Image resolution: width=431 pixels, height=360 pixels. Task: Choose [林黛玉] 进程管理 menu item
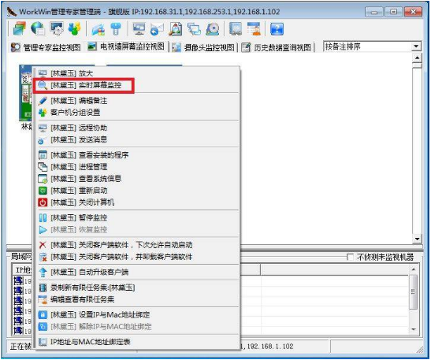[136, 167]
